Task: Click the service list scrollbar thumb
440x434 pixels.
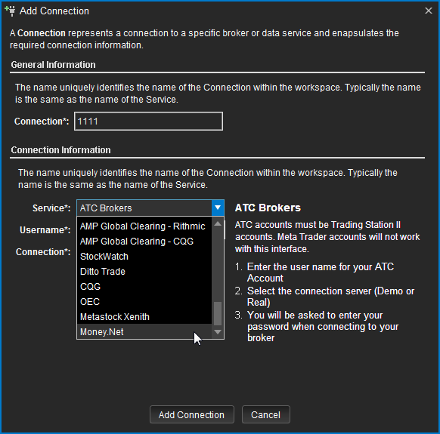Action: coord(218,313)
